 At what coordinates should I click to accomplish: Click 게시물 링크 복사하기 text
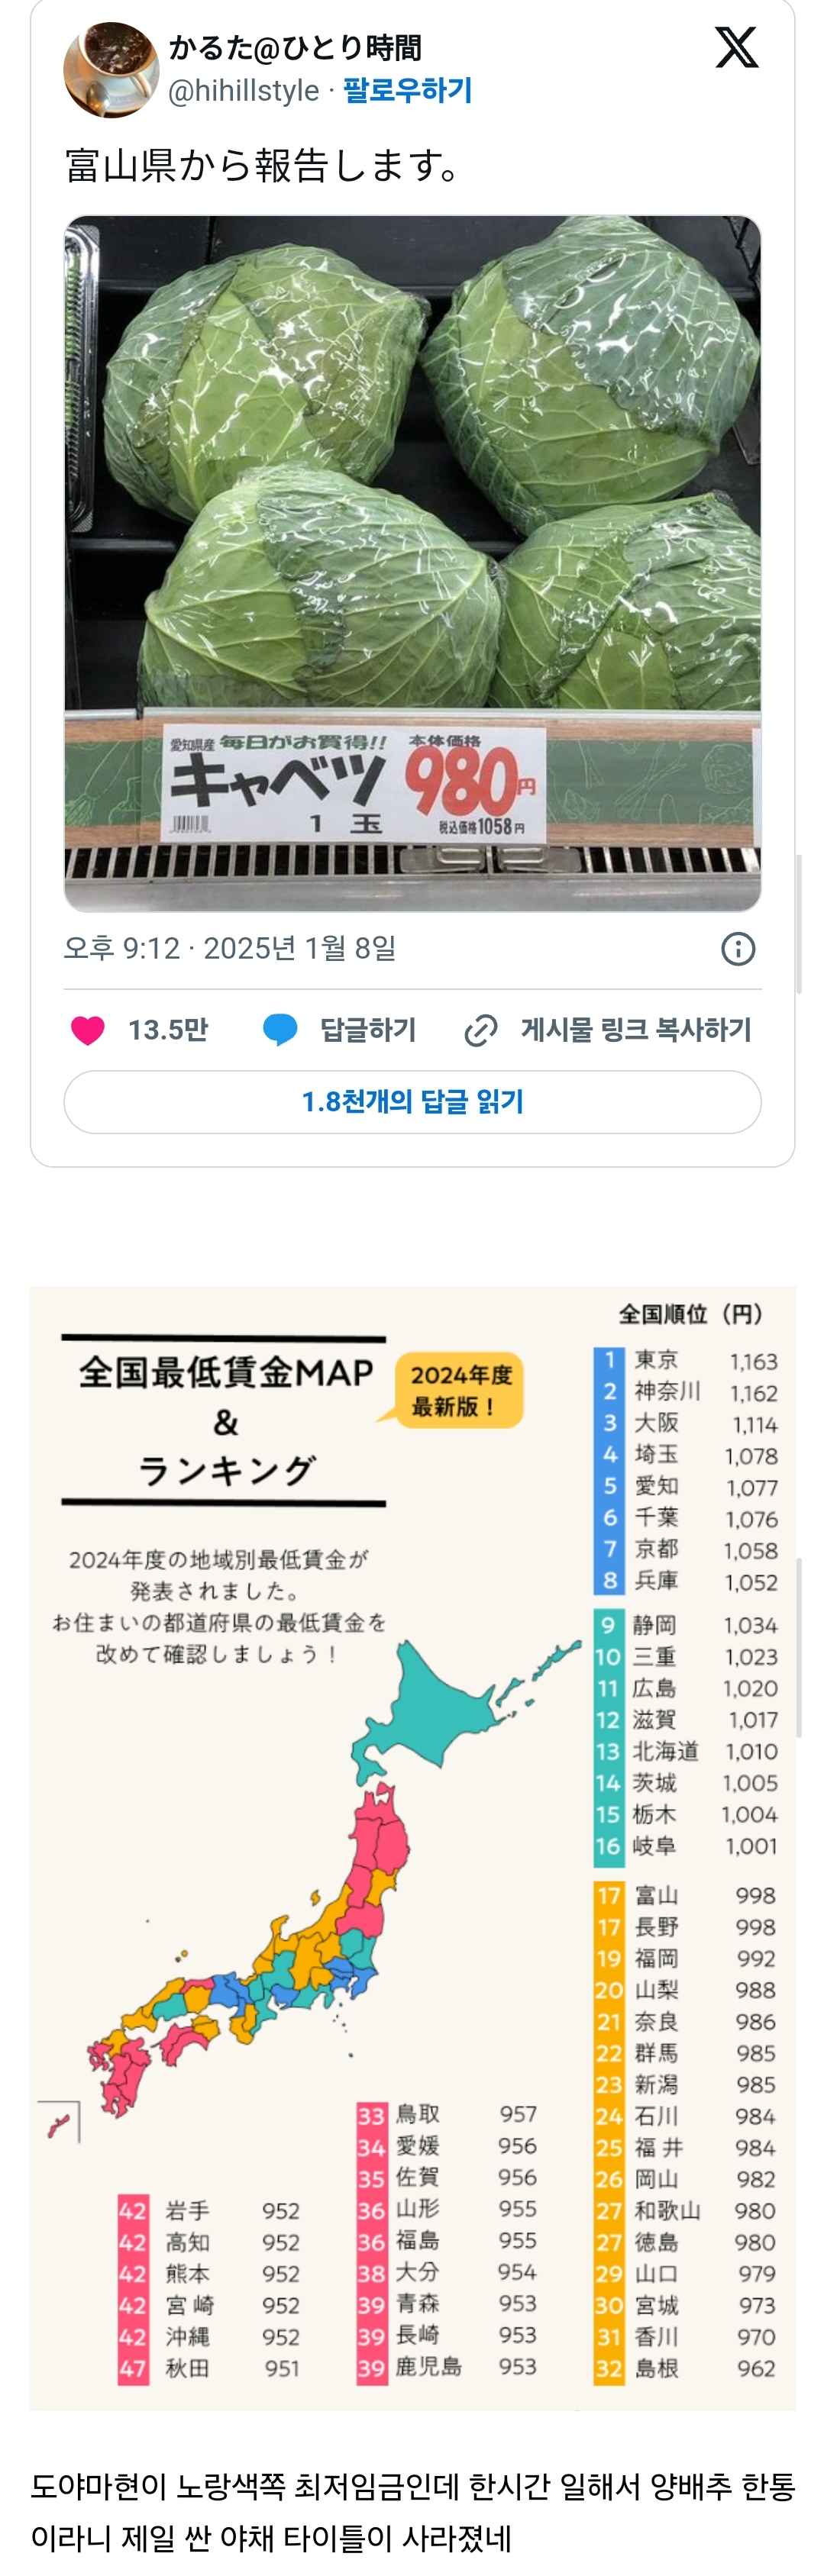click(x=635, y=1029)
